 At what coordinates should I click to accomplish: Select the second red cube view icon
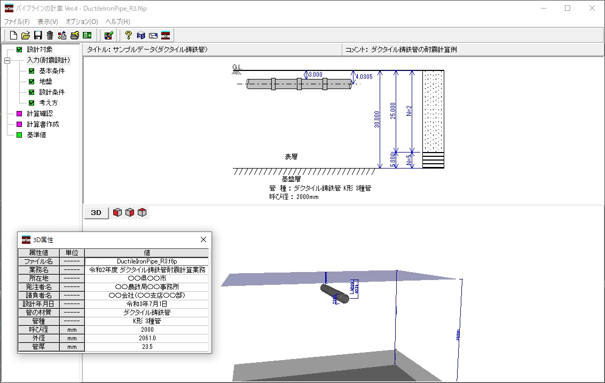tap(130, 212)
